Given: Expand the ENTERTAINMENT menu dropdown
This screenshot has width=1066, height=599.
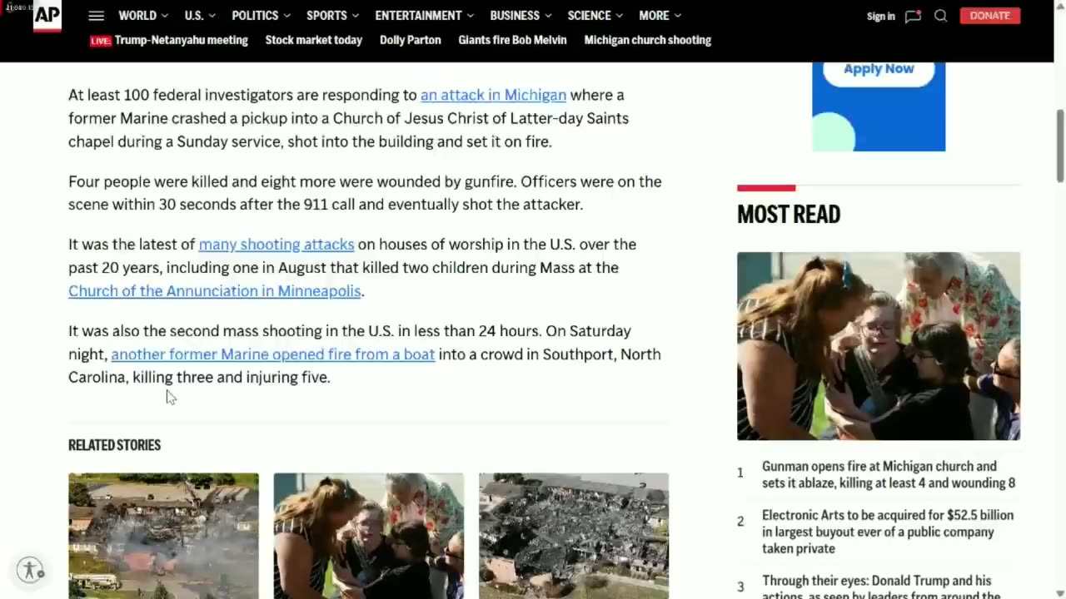Looking at the screenshot, I should click(x=425, y=16).
